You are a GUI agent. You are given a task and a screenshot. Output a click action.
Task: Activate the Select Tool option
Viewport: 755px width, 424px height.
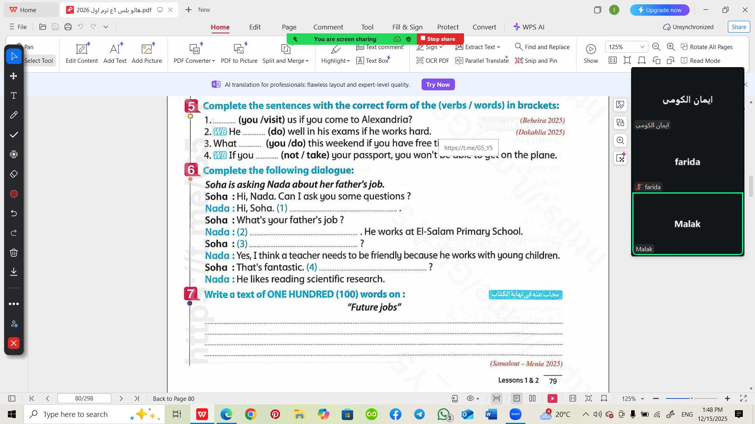click(x=38, y=60)
